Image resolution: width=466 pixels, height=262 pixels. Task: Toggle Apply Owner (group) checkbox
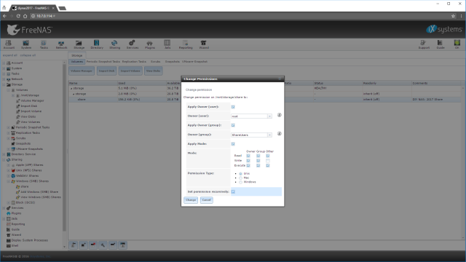point(233,125)
